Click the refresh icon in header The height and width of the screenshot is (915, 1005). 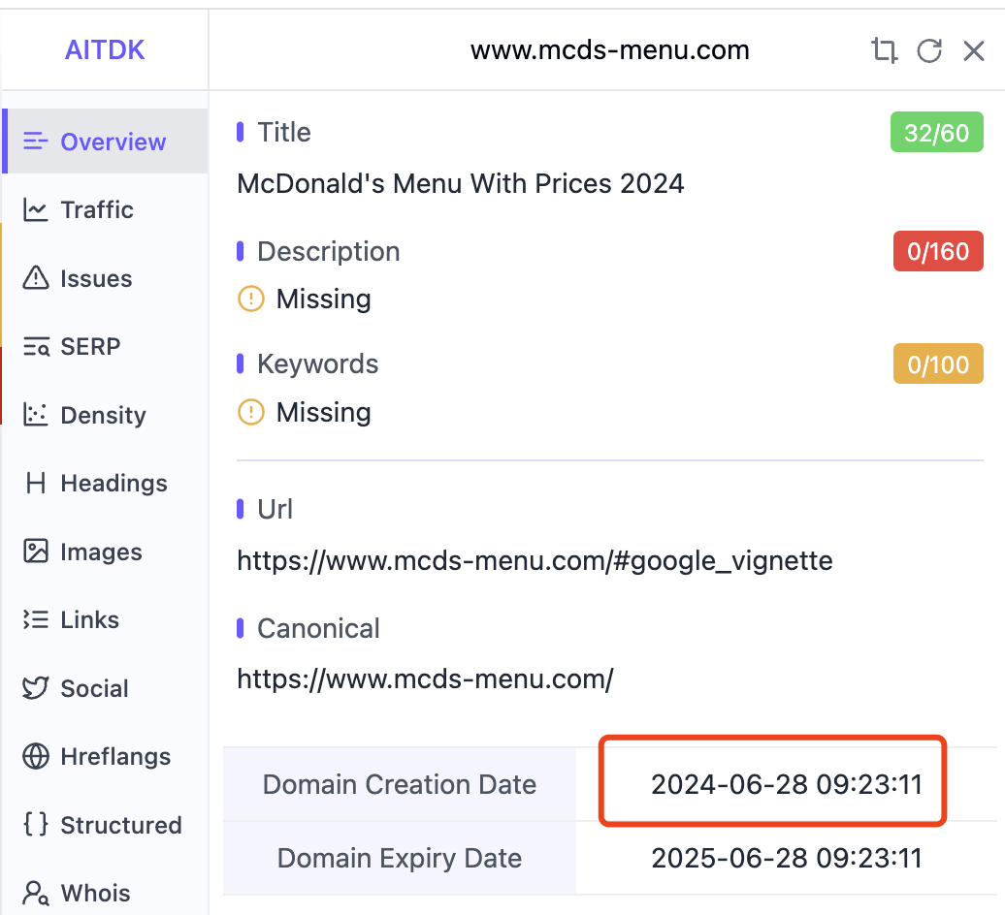(929, 50)
